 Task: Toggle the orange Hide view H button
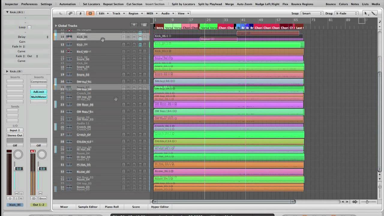click(x=90, y=13)
